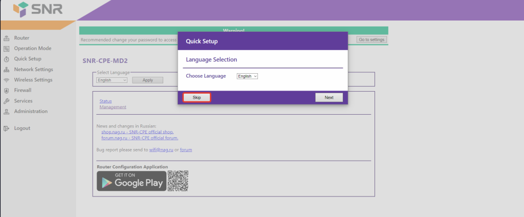524x217 pixels.
Task: Open the Status link
Action: 105,101
